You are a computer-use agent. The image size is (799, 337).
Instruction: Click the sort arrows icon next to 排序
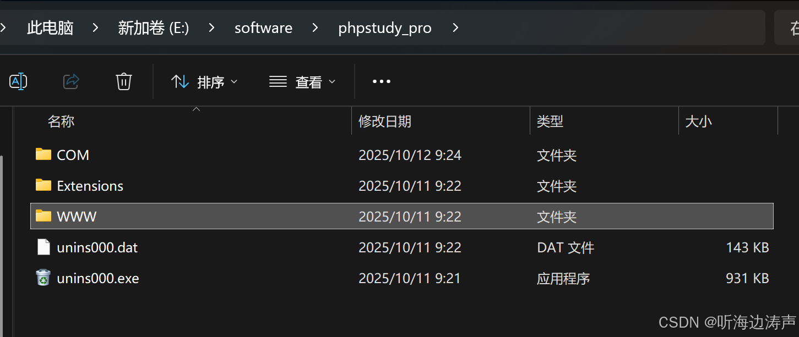[180, 81]
